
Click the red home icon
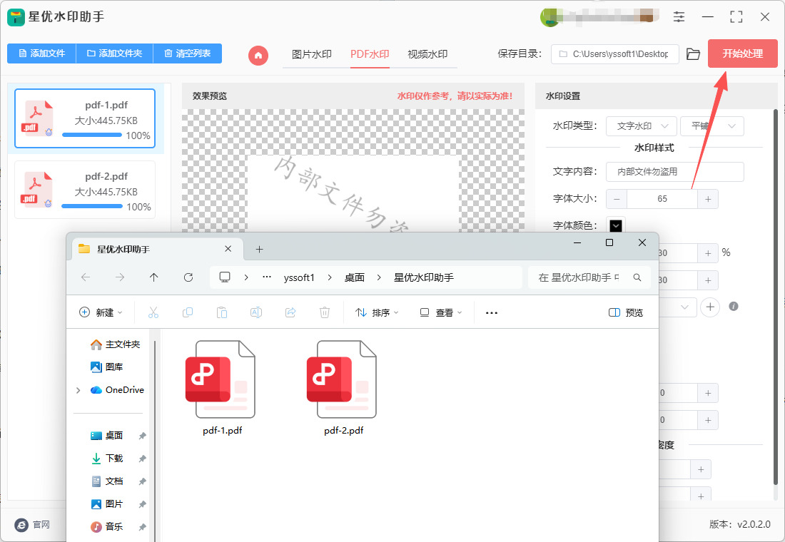point(258,54)
